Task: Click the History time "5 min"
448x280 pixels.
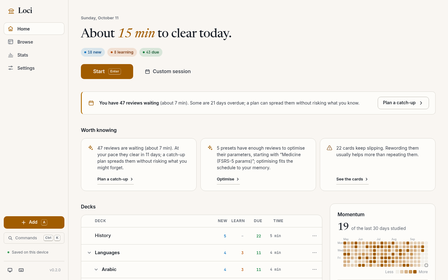Action: coord(275,236)
